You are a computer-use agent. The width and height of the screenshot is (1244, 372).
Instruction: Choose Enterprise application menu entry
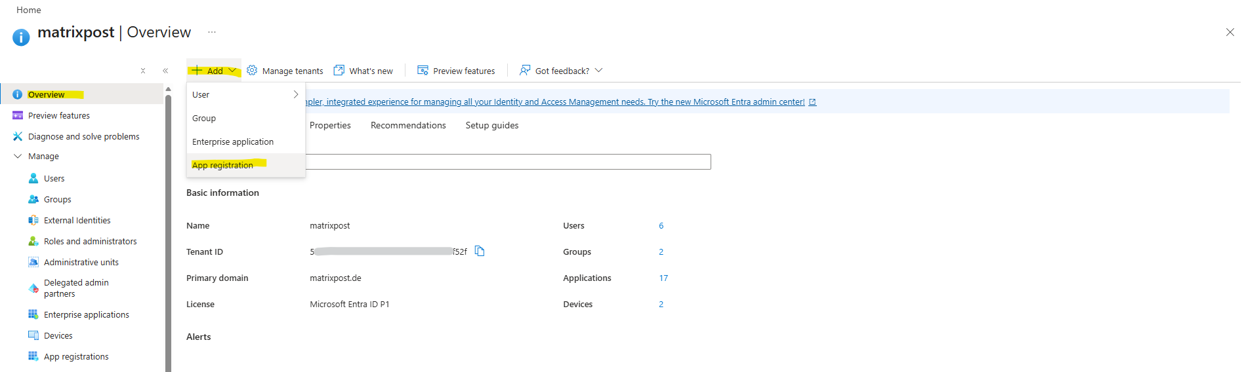click(233, 141)
